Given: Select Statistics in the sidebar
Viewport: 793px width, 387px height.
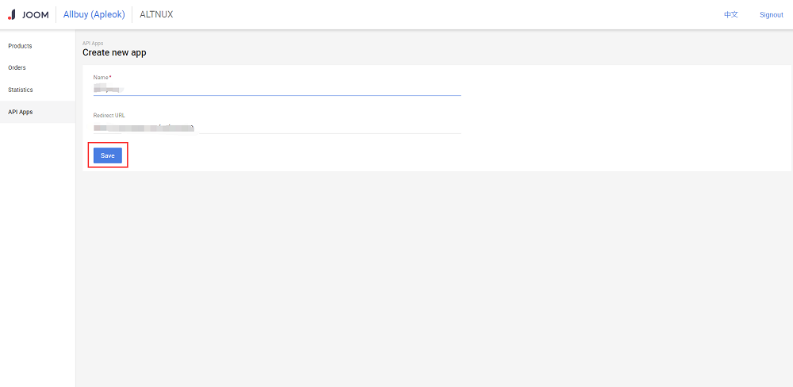Looking at the screenshot, I should tap(21, 90).
